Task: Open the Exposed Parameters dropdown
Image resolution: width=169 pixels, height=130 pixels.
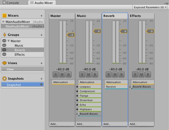Action: pyautogui.click(x=150, y=7)
